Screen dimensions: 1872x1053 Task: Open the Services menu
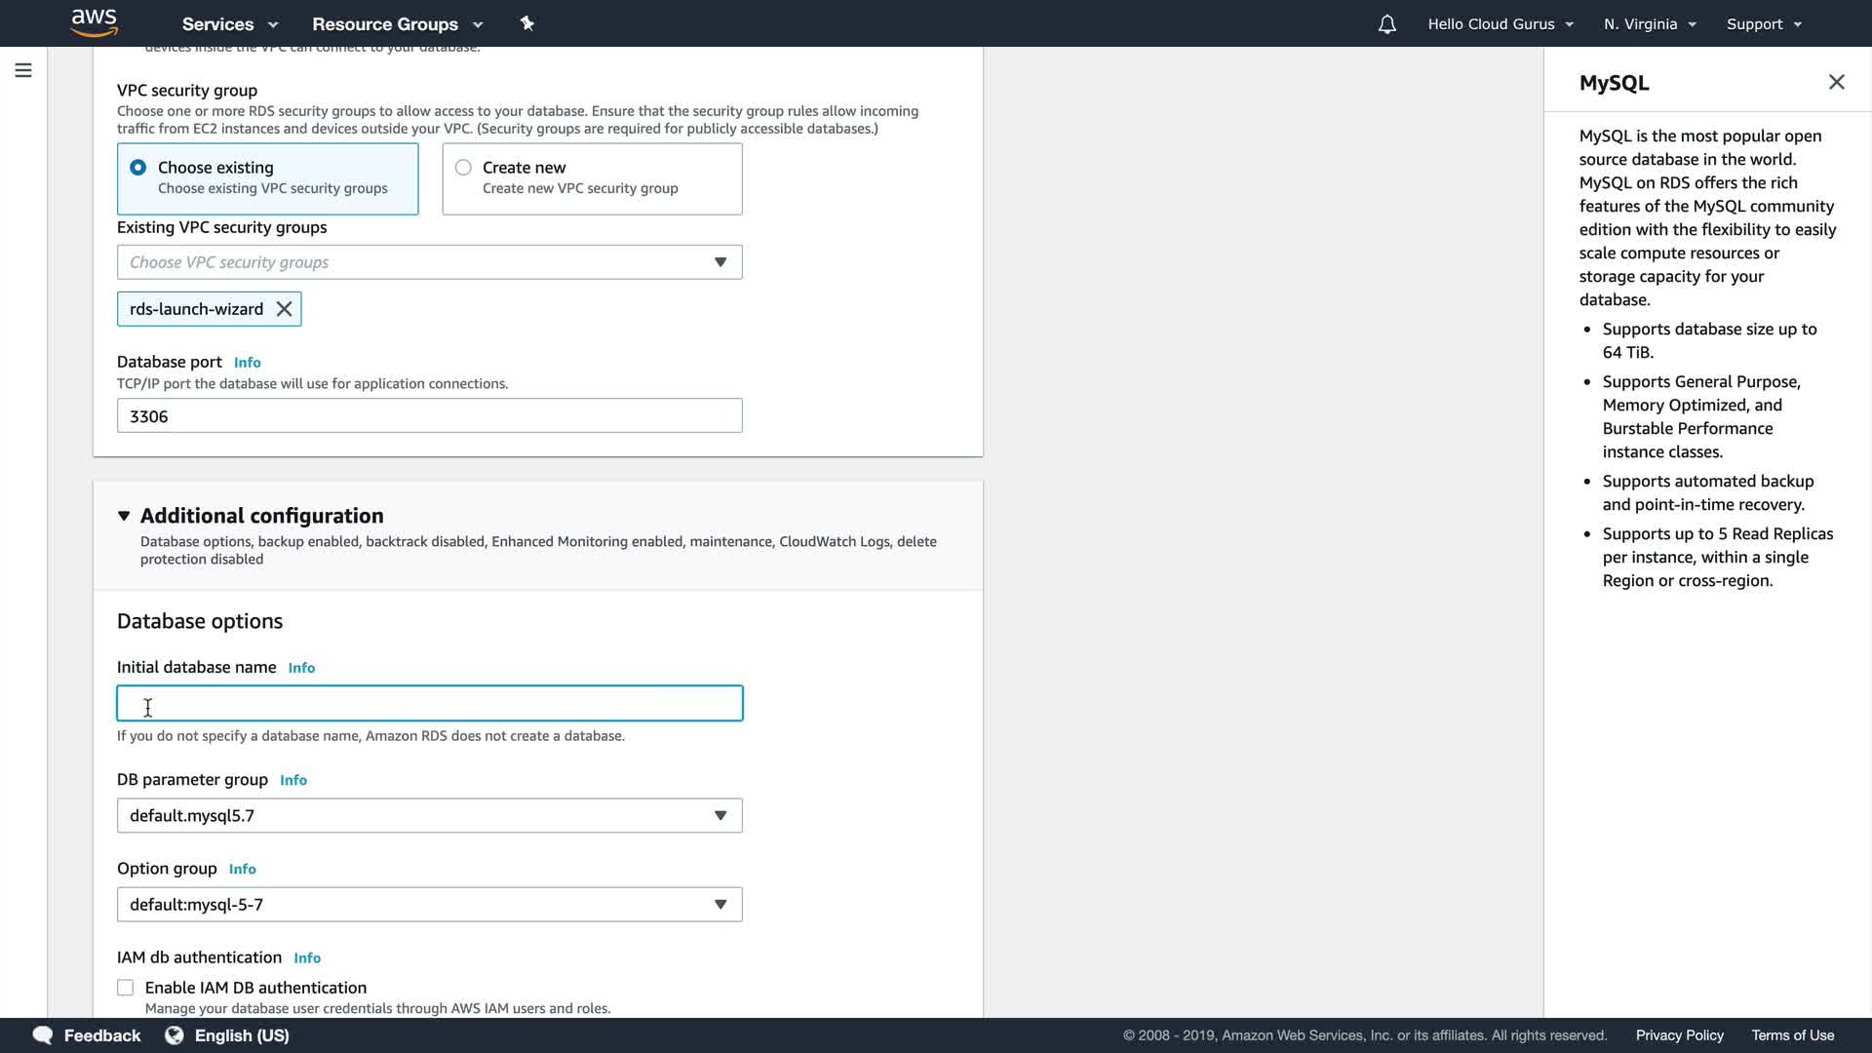[x=230, y=24]
